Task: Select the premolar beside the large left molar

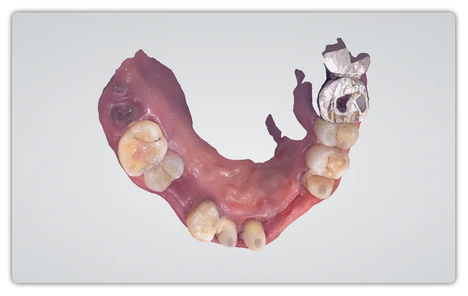Action: click(x=165, y=172)
